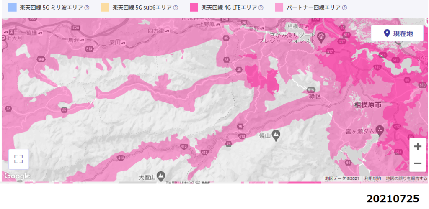429x209 pixels.
Task: Open help for 5G sub6エリア legend
Action: 176,8
